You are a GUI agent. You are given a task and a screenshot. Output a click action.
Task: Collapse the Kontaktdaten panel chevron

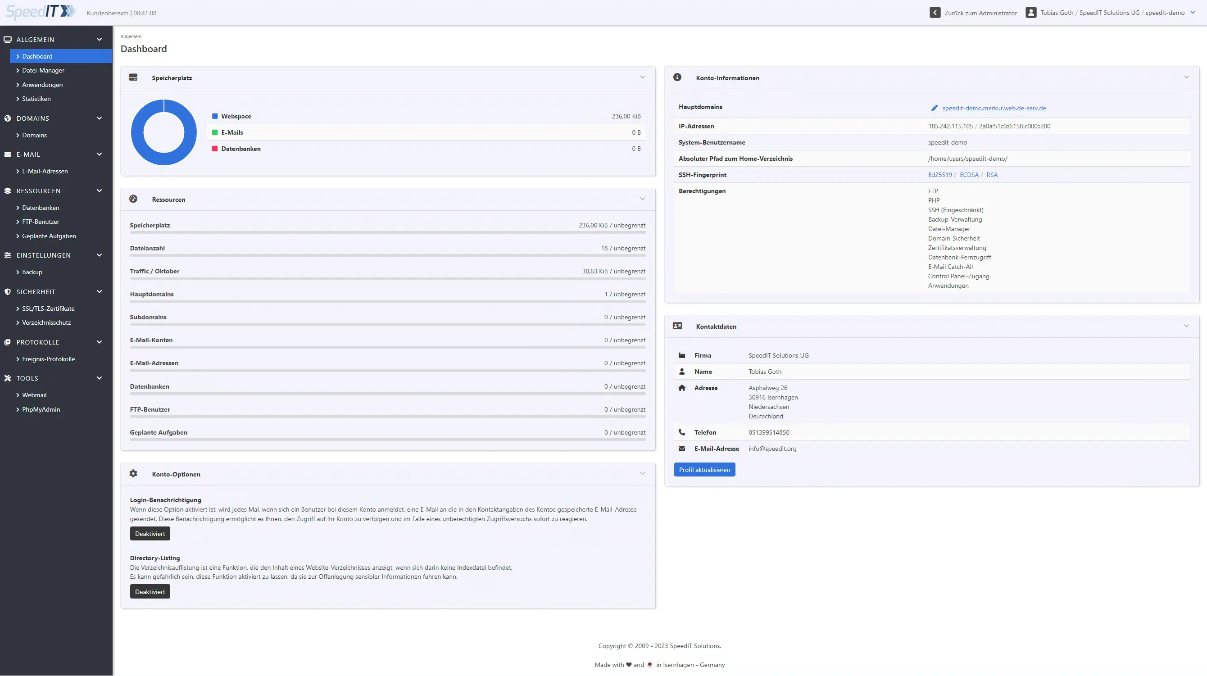click(1186, 326)
